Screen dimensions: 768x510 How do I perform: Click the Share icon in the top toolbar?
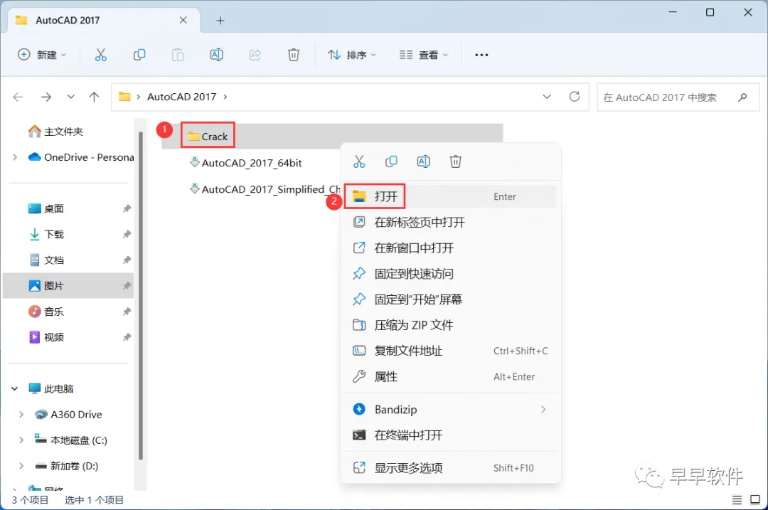tap(255, 55)
